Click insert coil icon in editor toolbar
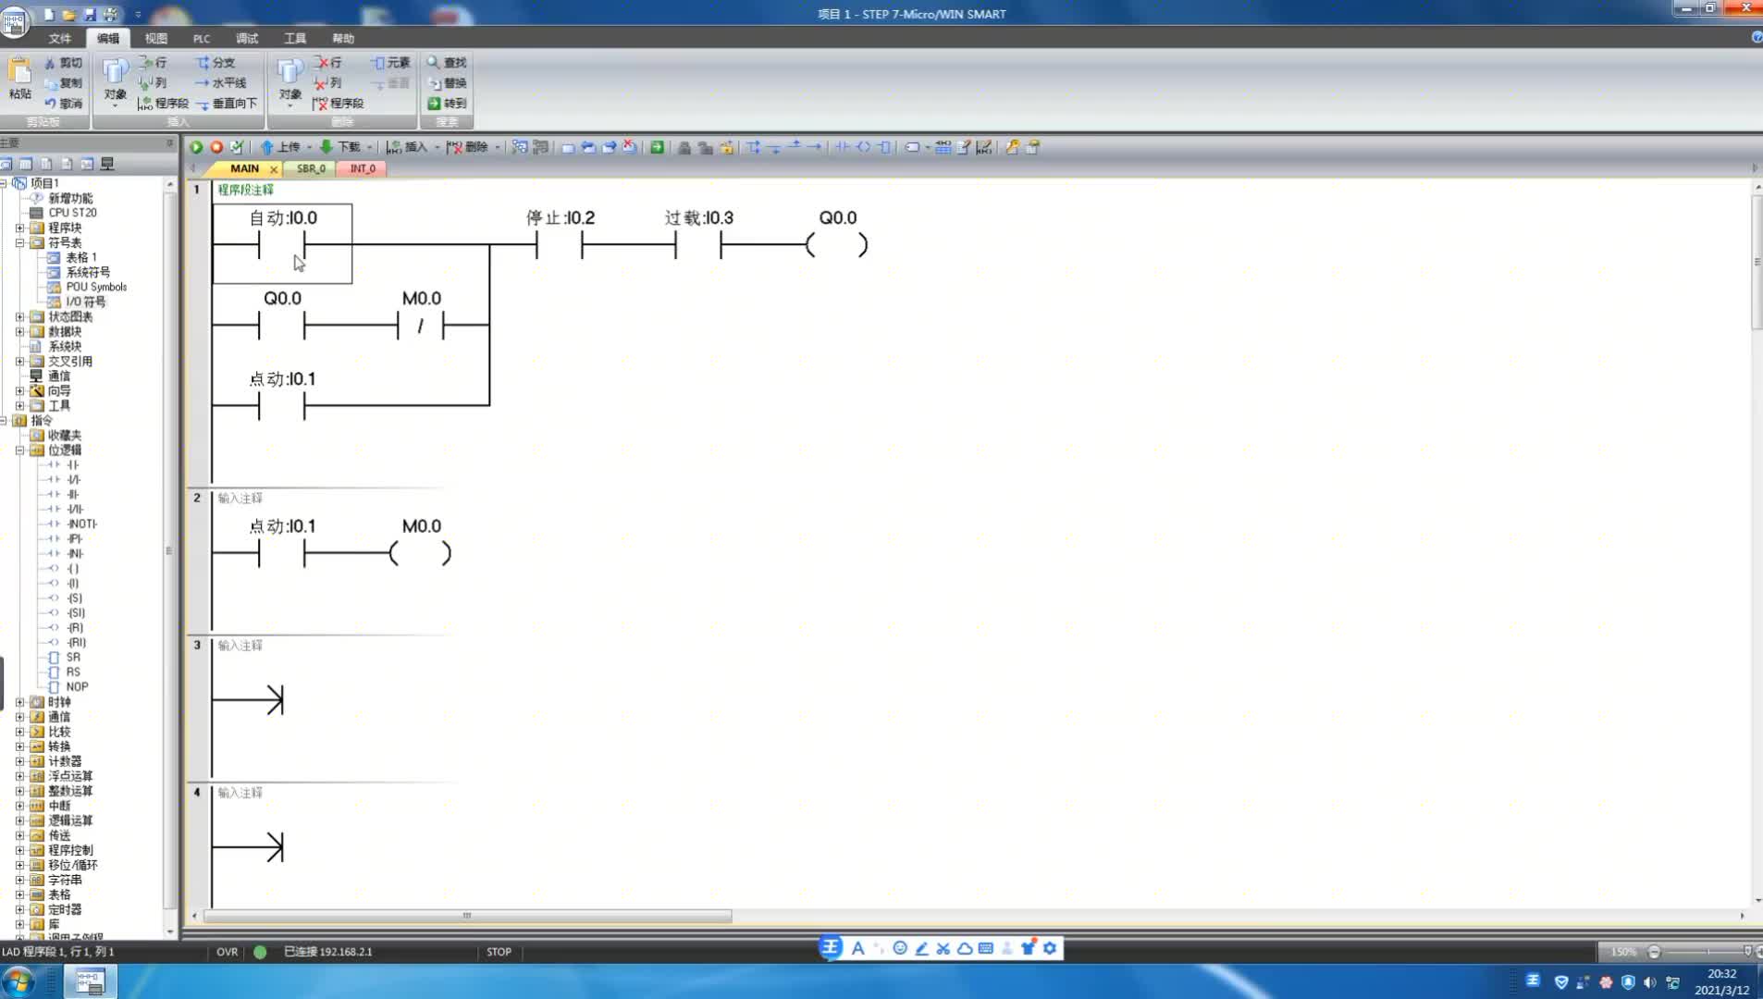This screenshot has height=999, width=1763. click(863, 147)
